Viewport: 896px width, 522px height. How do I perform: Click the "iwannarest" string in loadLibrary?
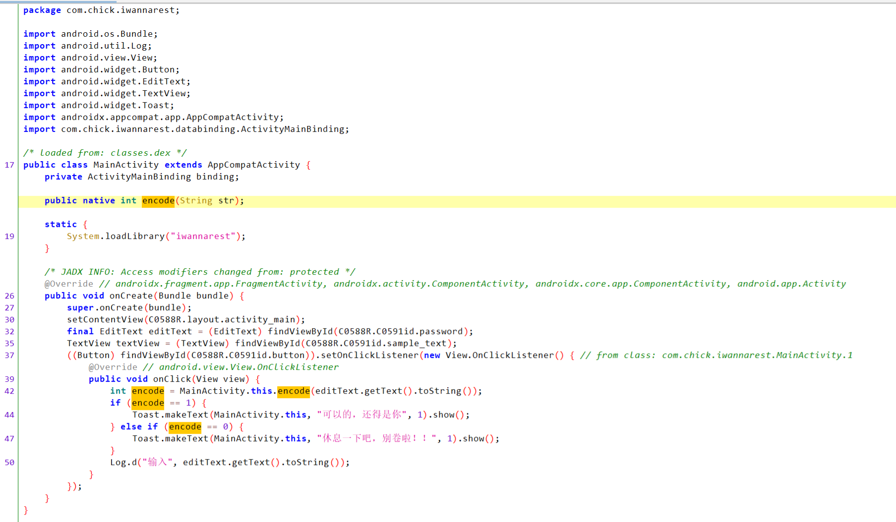tap(203, 236)
